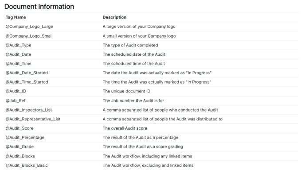Click the Tag Name column header

coord(16,17)
